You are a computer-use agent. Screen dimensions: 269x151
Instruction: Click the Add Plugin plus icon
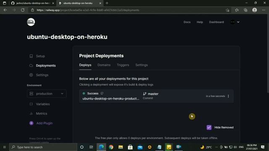point(31,123)
